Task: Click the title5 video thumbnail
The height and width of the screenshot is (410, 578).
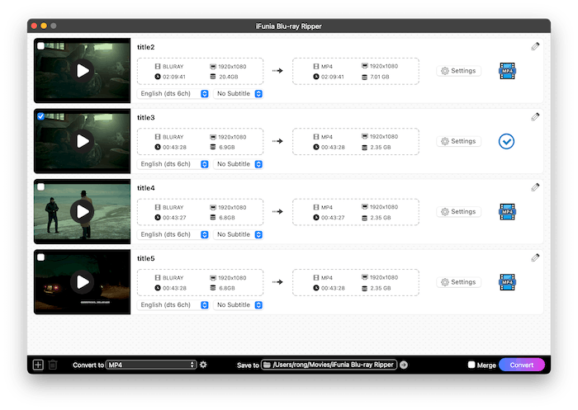Action: point(83,282)
